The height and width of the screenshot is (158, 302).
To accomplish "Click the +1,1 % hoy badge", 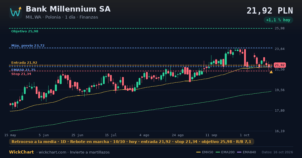I will pos(278,20).
